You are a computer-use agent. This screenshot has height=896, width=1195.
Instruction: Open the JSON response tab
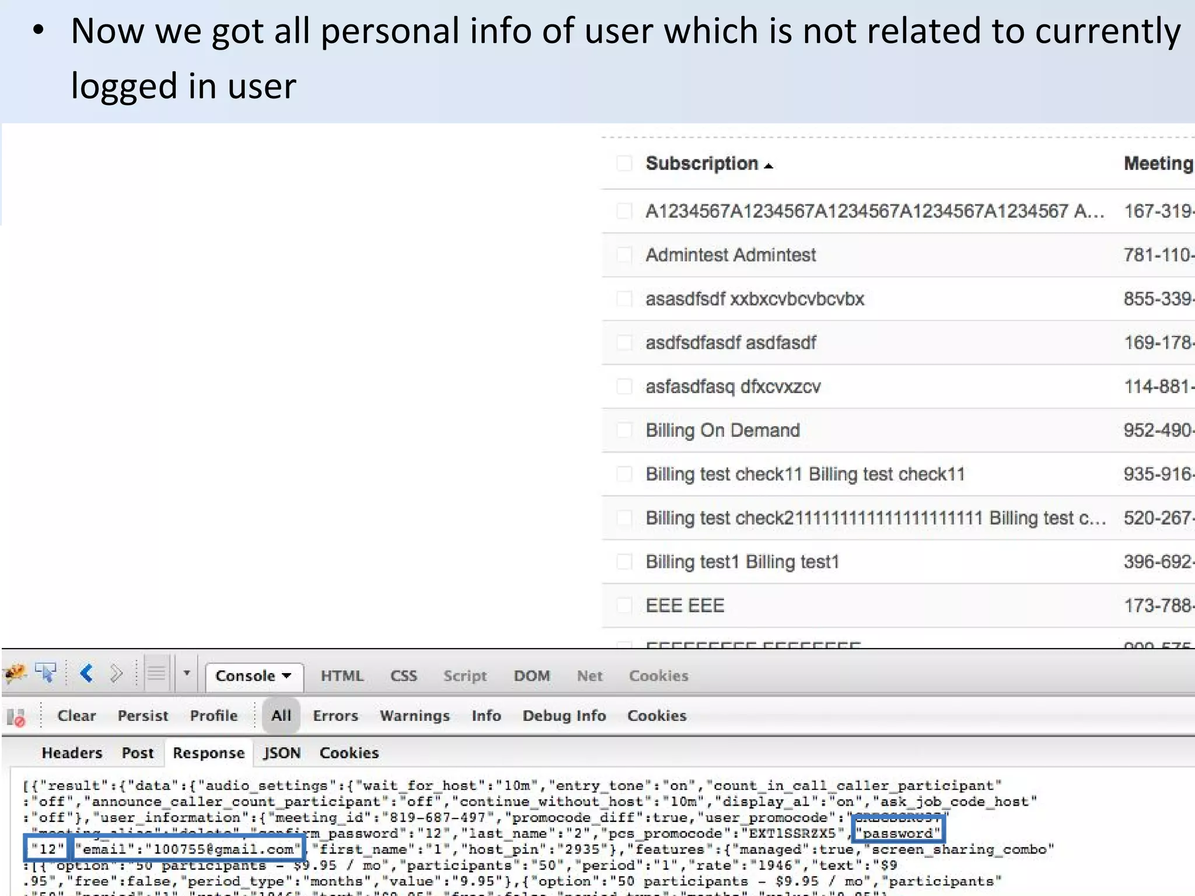(282, 753)
